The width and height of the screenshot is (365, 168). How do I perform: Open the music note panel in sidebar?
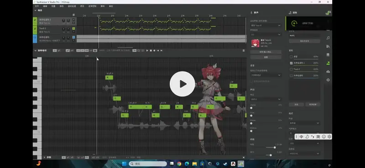click(328, 38)
